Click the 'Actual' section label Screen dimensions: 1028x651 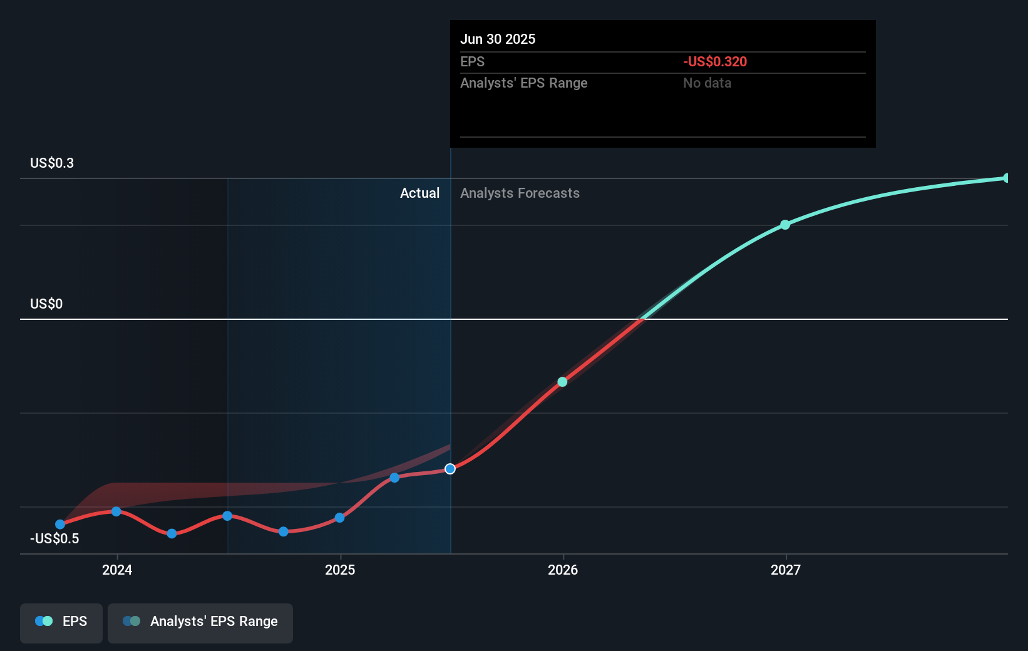coord(419,193)
